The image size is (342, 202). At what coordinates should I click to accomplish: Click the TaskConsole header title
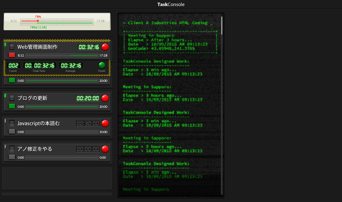click(171, 4)
